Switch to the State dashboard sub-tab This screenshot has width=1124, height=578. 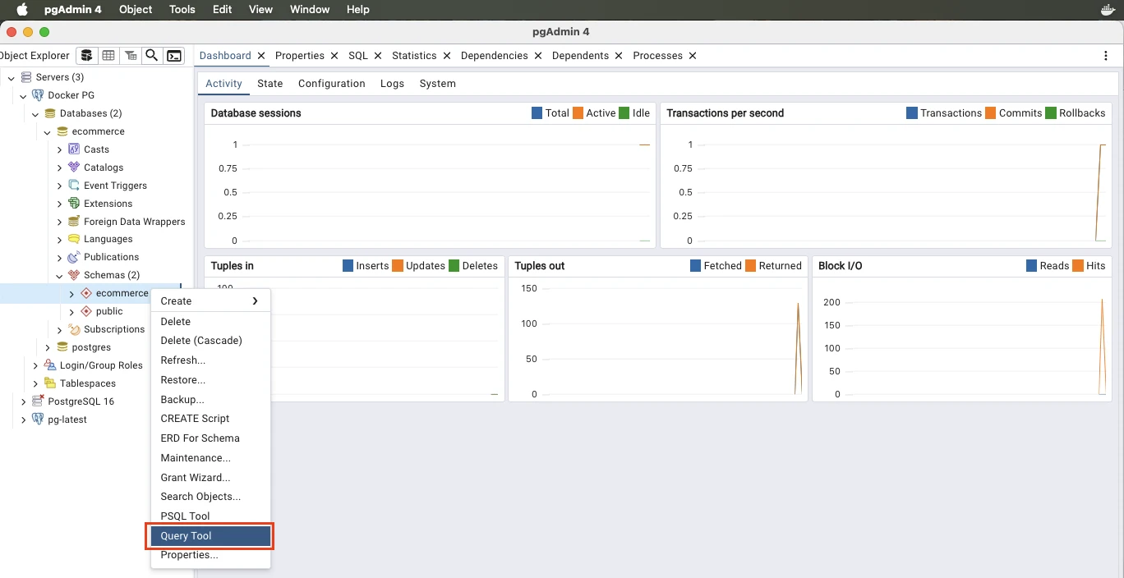269,84
